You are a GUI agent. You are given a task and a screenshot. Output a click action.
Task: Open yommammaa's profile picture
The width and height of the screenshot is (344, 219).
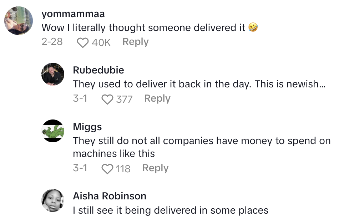coord(18,21)
